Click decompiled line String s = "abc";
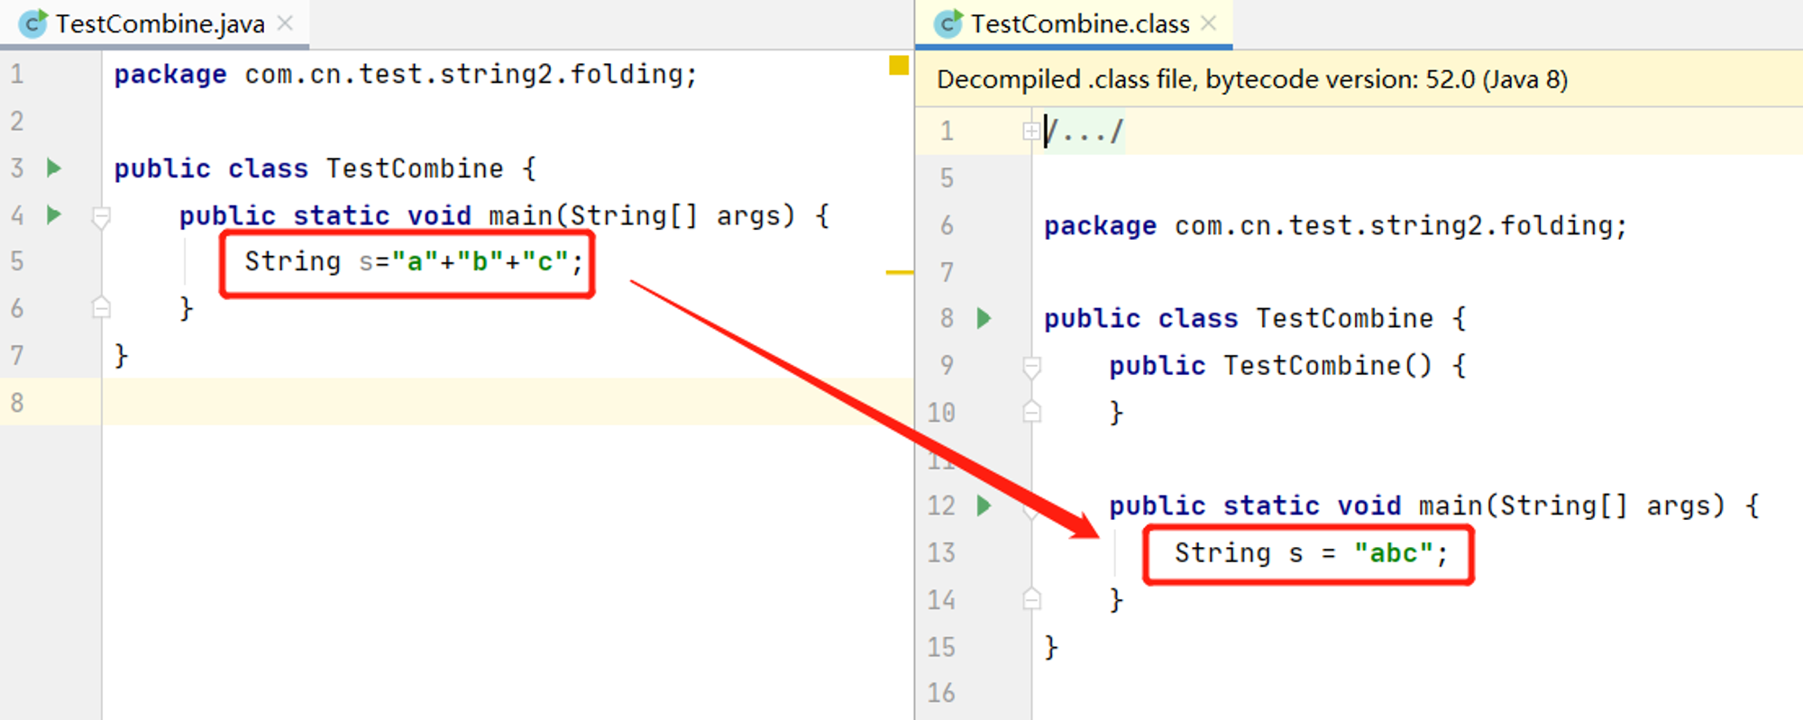This screenshot has height=720, width=1803. [1311, 553]
